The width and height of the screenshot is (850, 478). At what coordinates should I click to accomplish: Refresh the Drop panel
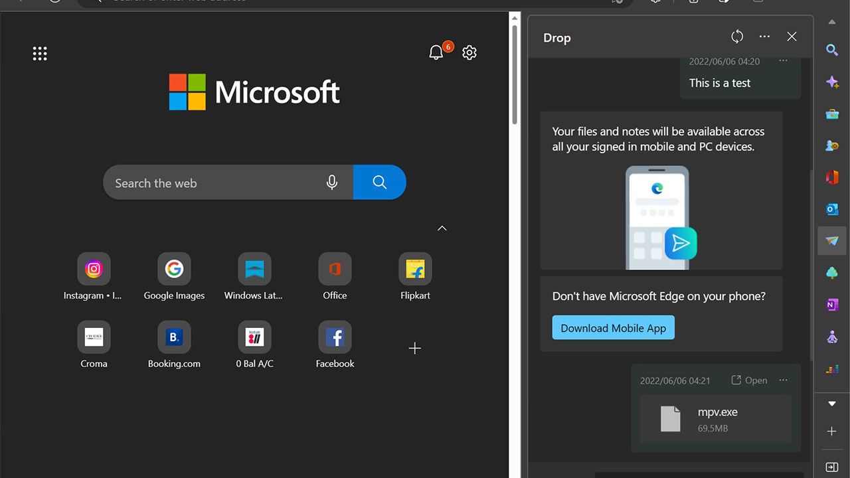click(x=737, y=37)
